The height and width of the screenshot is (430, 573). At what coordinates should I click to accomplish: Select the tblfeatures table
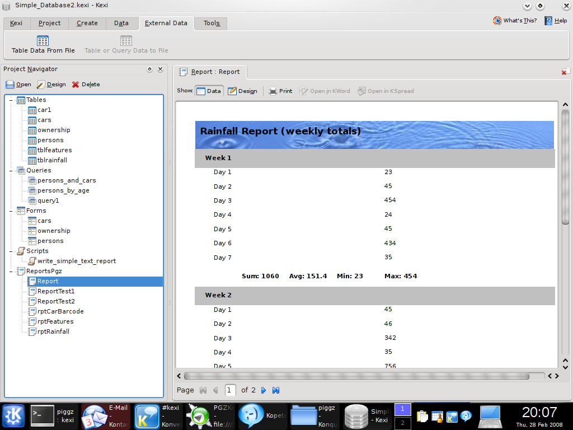click(x=54, y=150)
